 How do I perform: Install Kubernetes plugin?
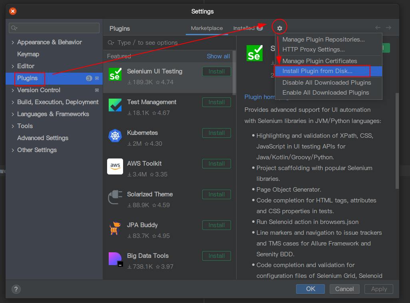[x=217, y=133]
